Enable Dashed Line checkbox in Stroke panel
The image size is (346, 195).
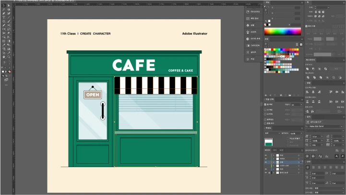tap(306, 26)
